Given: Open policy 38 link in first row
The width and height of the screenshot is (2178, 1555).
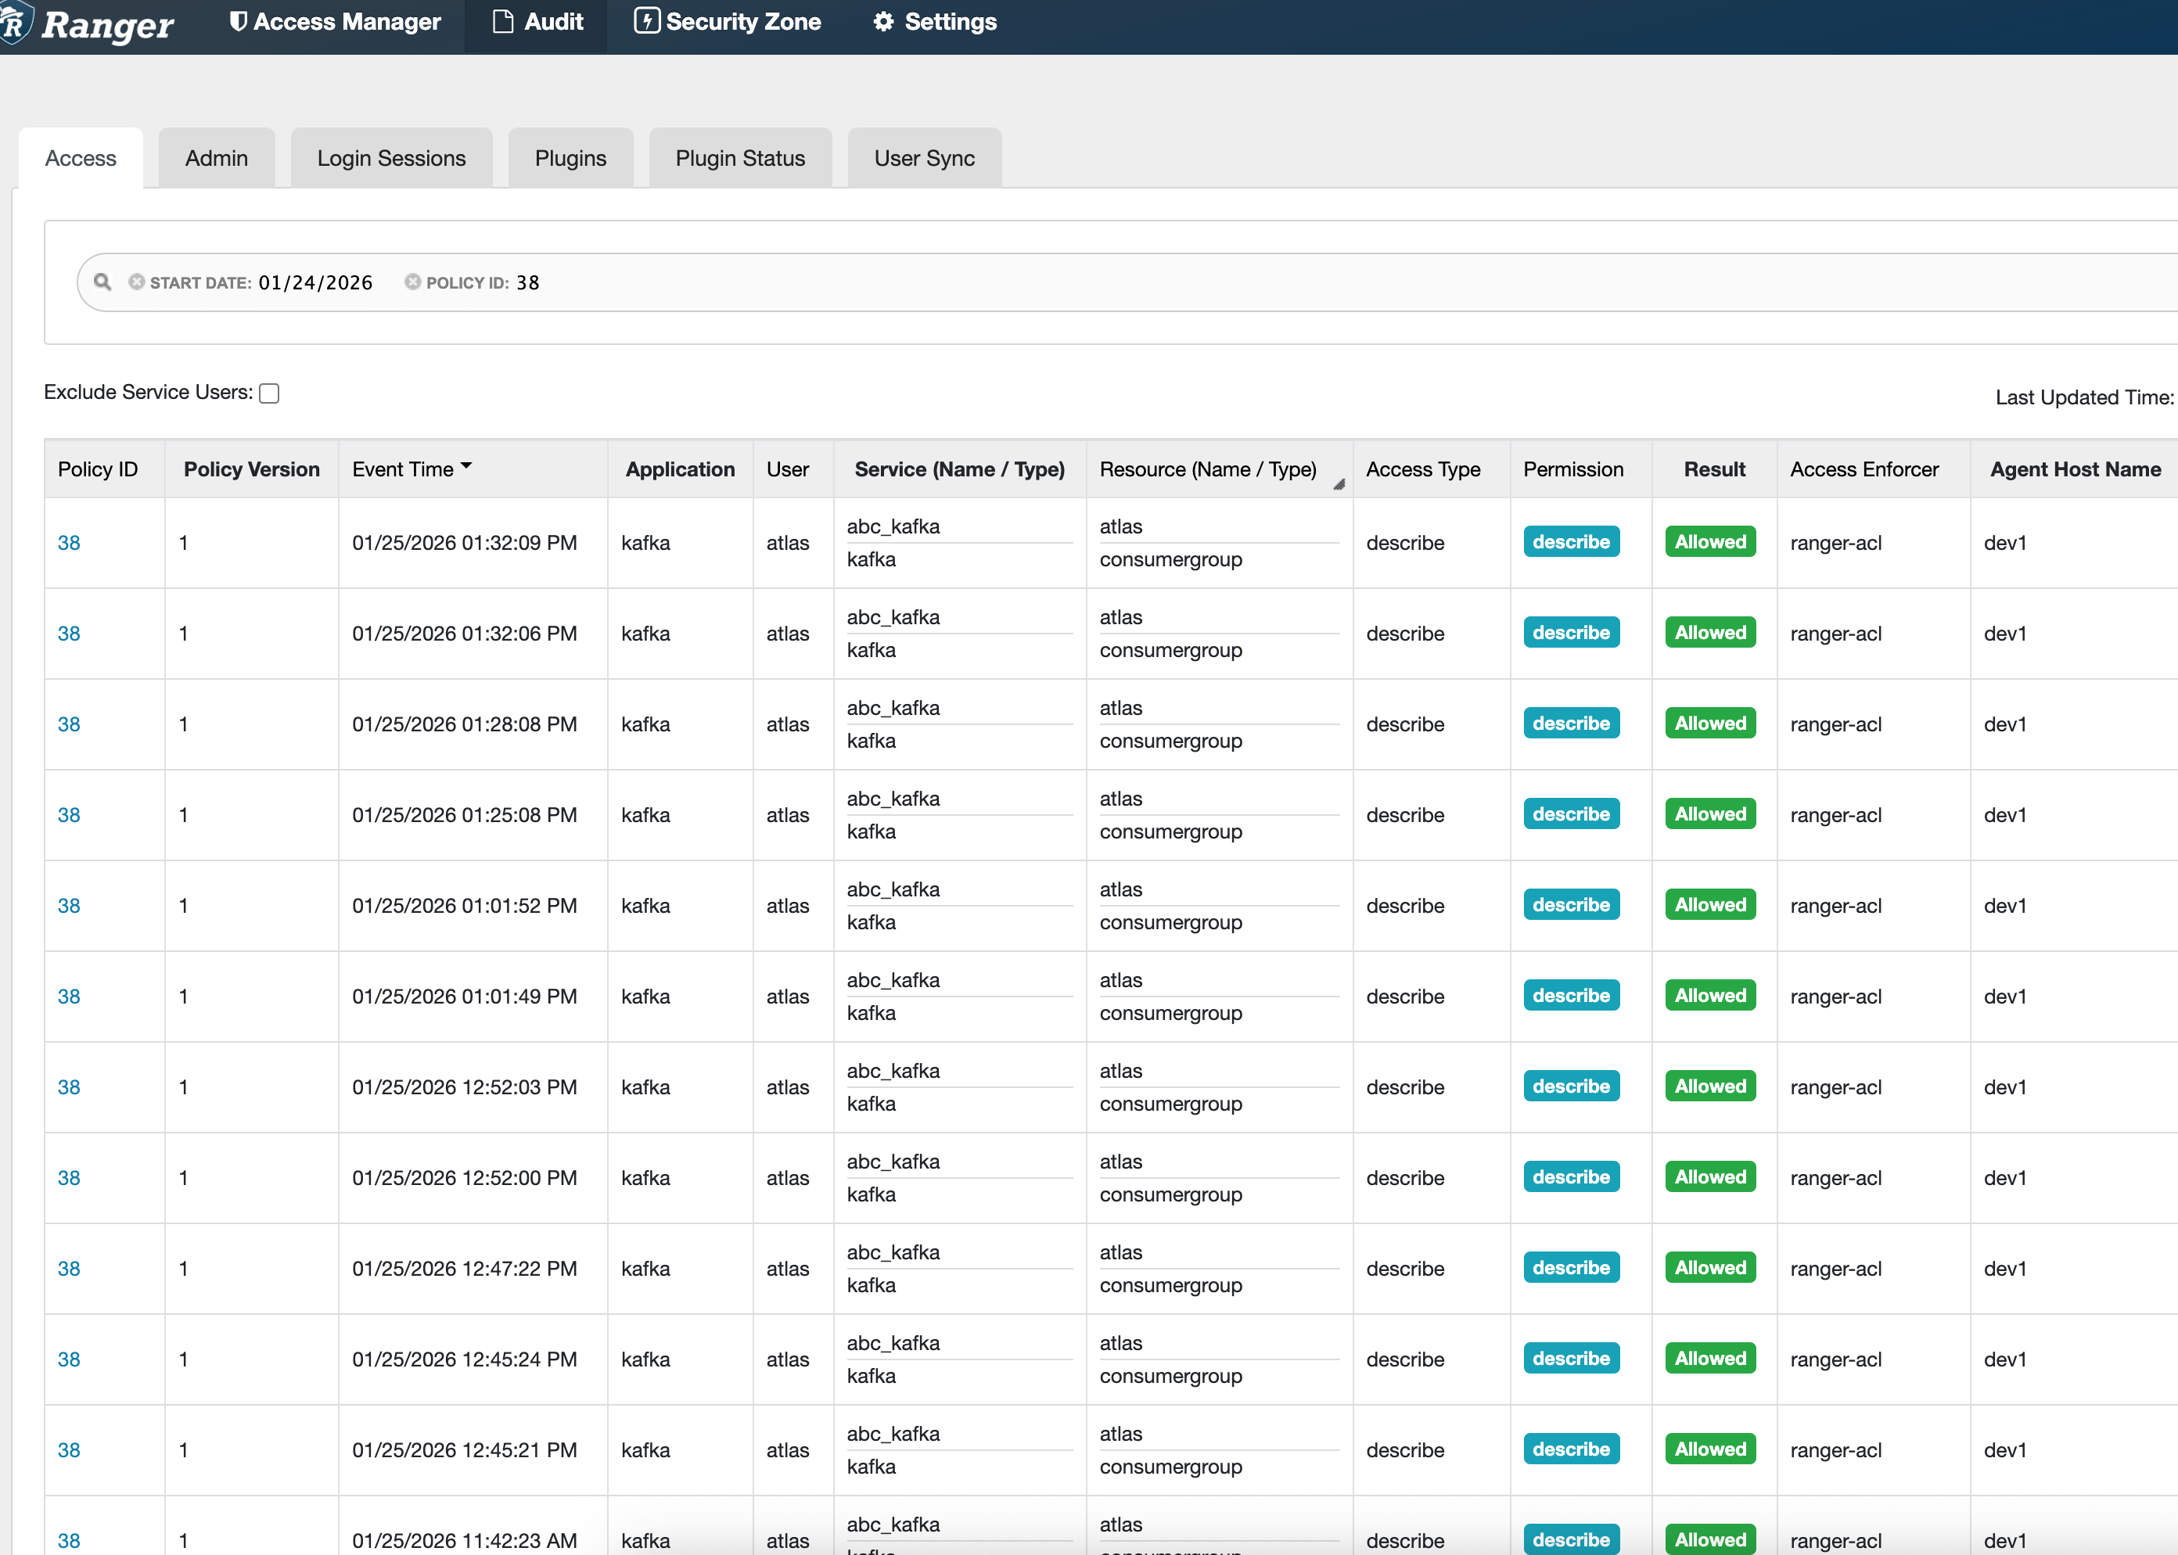Looking at the screenshot, I should tap(69, 543).
